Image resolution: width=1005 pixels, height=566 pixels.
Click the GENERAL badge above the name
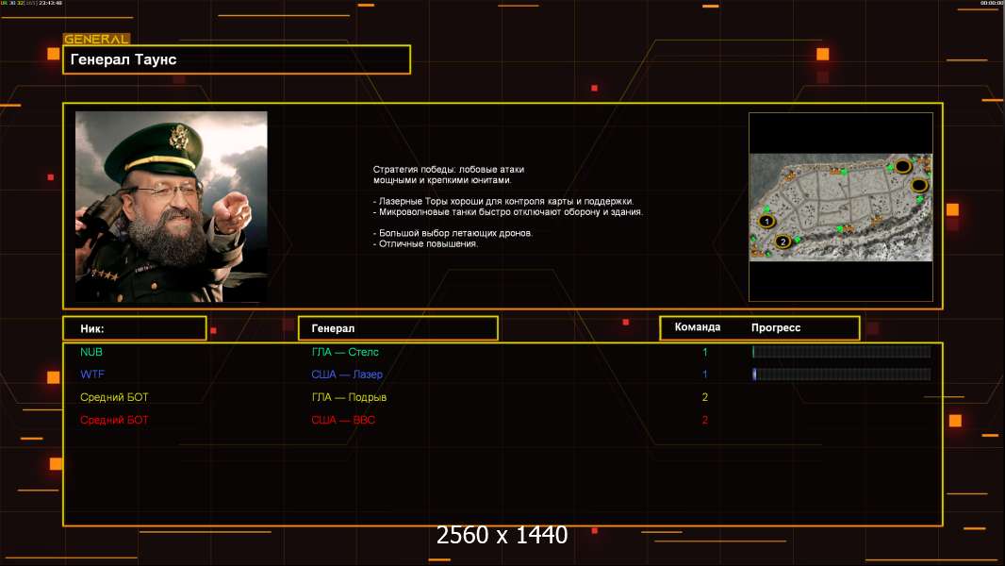(x=97, y=39)
